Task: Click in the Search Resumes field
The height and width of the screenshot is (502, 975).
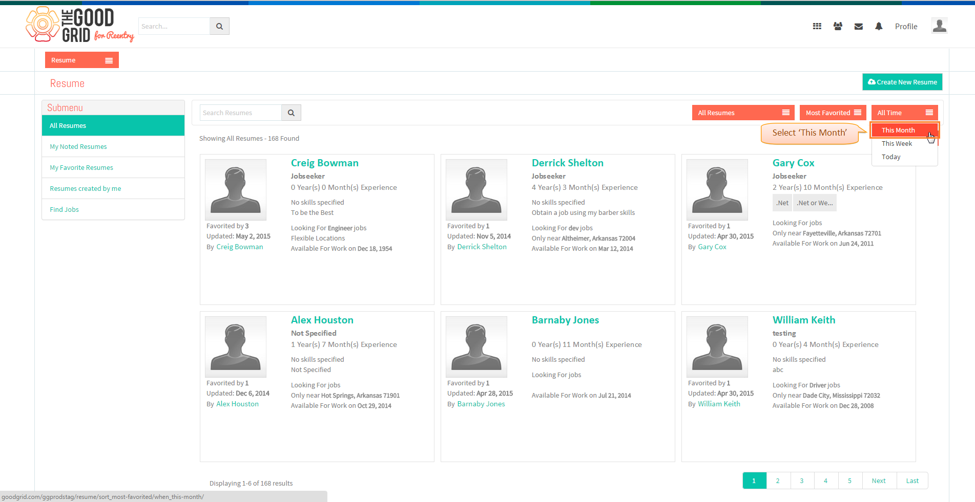Action: click(x=241, y=113)
